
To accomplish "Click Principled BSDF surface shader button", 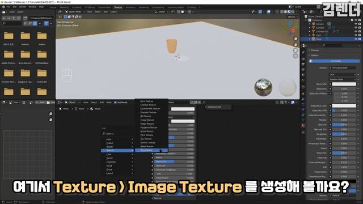I will click(x=342, y=68).
